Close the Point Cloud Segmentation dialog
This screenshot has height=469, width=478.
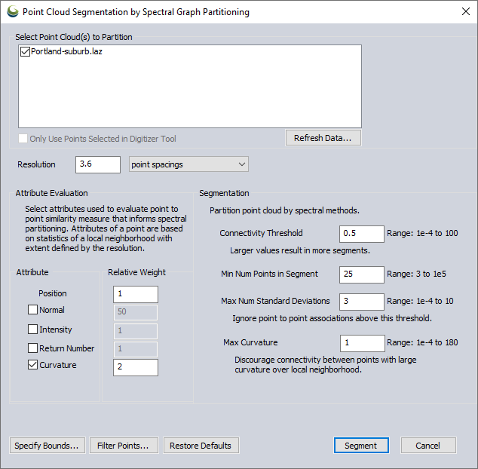click(x=465, y=11)
